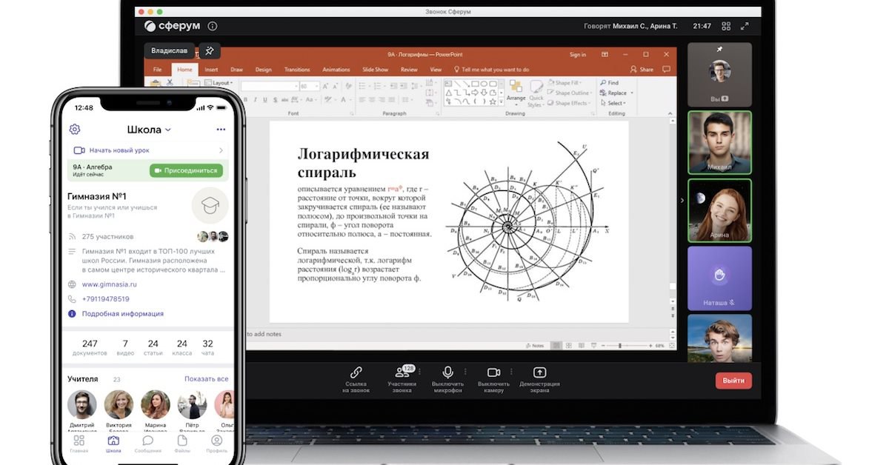The image size is (889, 465).
Task: Select Арина's video thumbnail
Action: click(719, 210)
